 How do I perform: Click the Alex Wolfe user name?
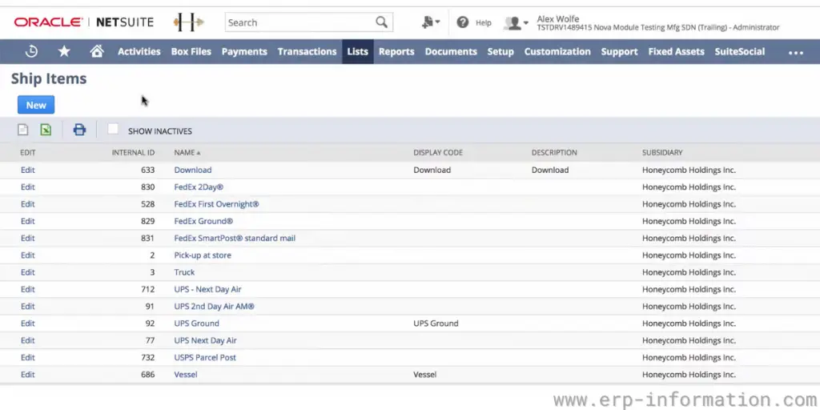(x=558, y=19)
